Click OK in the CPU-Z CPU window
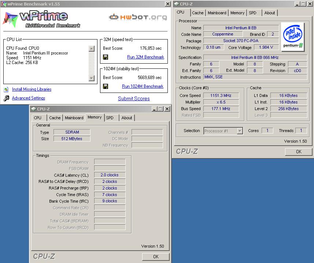This screenshot has width=314, height=263. pos(299,152)
